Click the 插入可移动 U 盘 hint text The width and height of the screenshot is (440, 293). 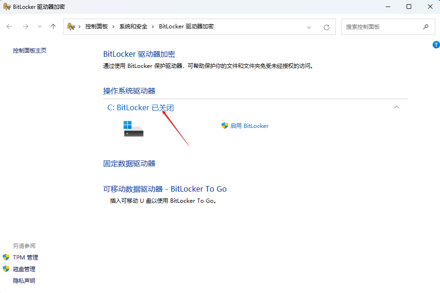pos(163,201)
